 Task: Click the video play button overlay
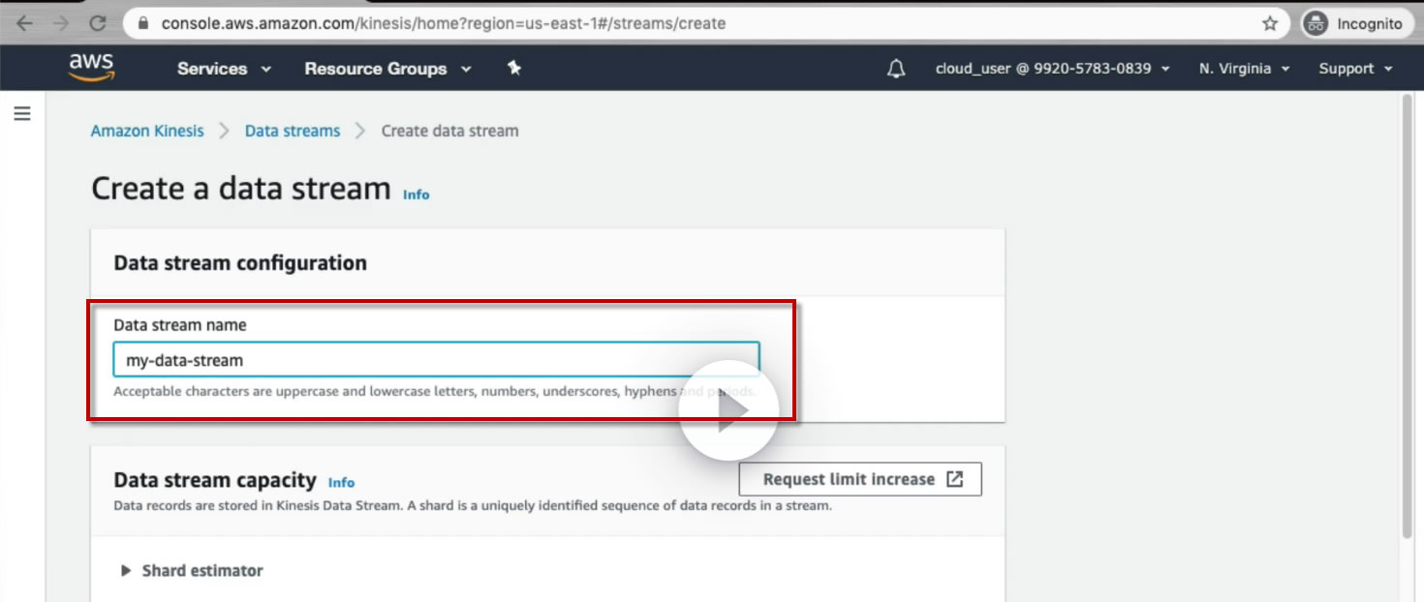tap(728, 410)
